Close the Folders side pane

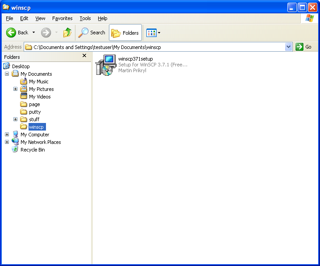tap(84, 56)
